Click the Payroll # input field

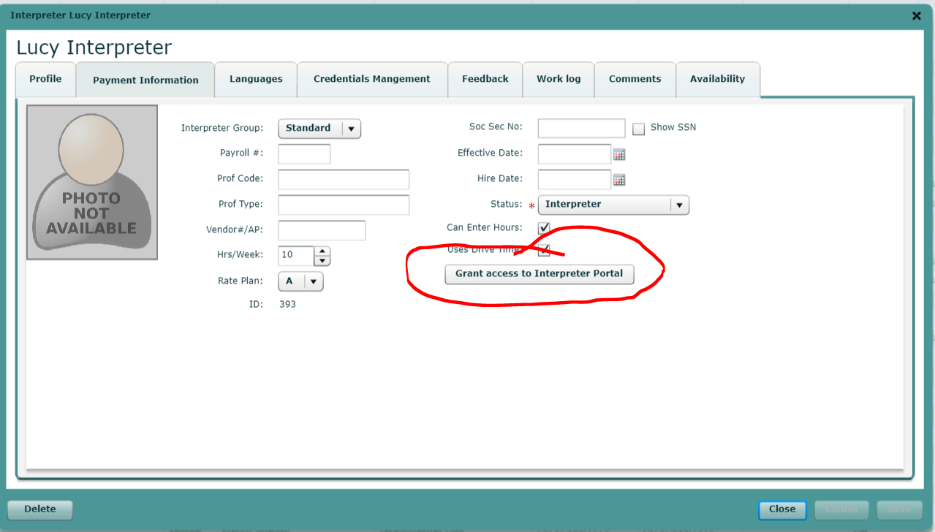pos(304,153)
